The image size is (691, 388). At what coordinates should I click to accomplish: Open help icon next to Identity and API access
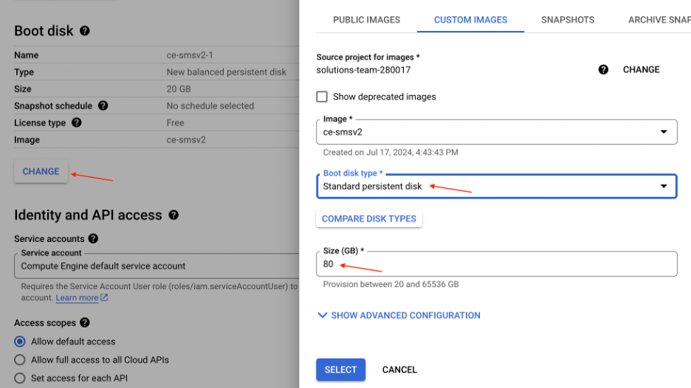[173, 215]
